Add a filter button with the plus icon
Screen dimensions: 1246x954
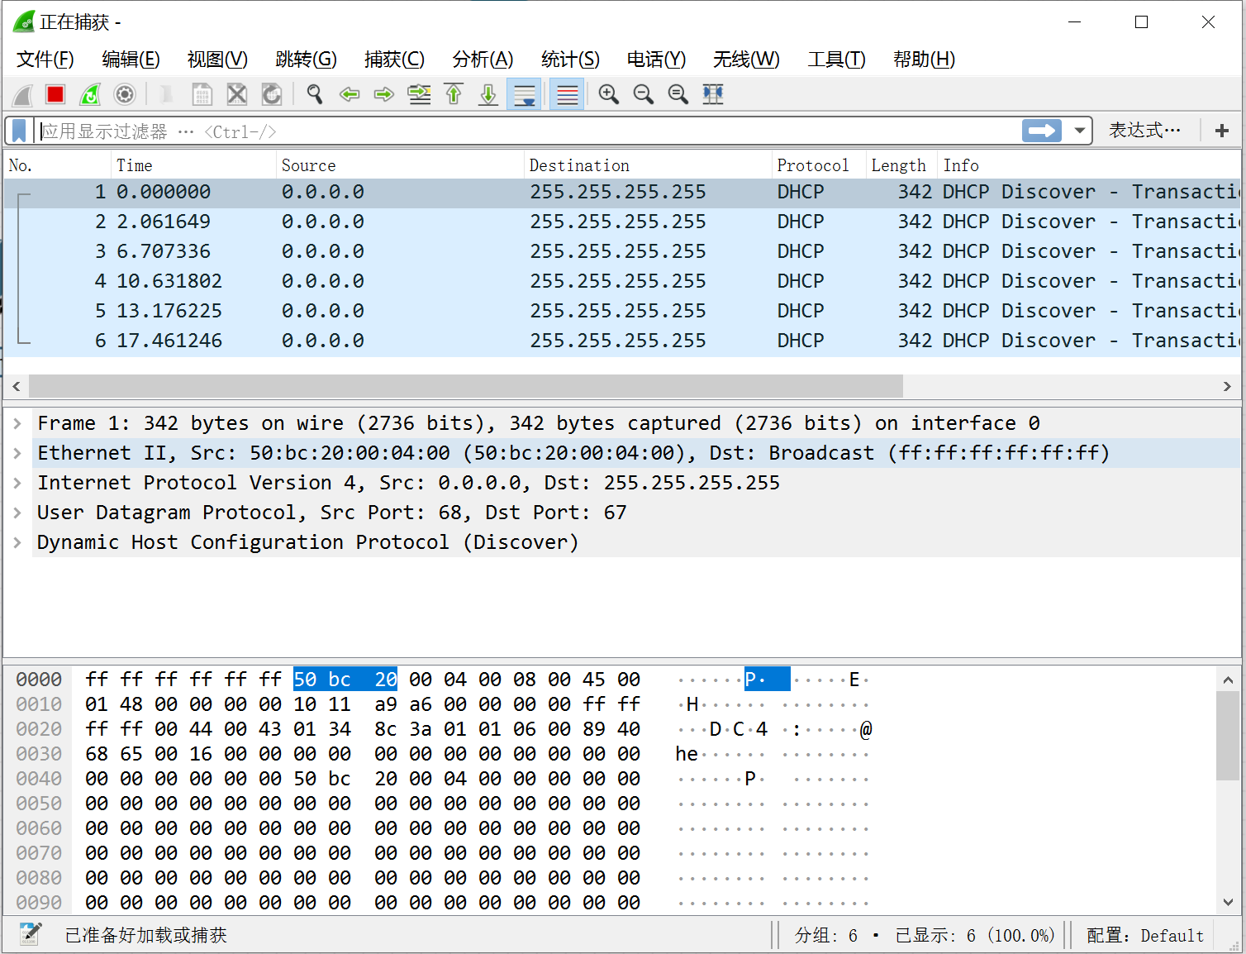coord(1222,131)
